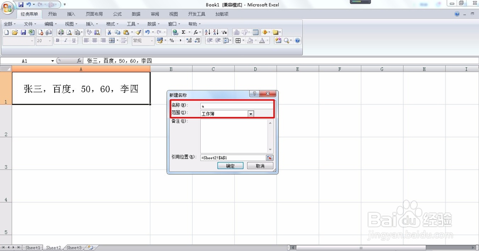Open the 帮助 classic menu
The width and height of the screenshot is (479, 251).
[x=194, y=24]
